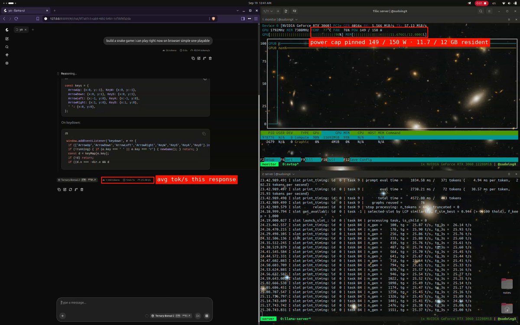Open the Ternary-Bonsai-2 model selector in composer
520x325 pixels.
click(x=170, y=316)
